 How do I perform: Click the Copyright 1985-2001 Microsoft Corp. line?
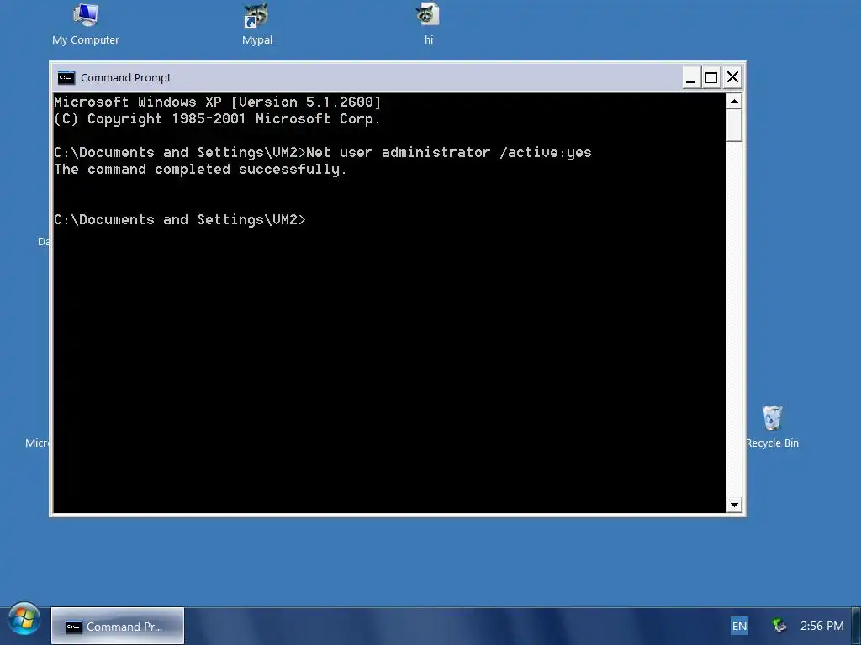[218, 119]
